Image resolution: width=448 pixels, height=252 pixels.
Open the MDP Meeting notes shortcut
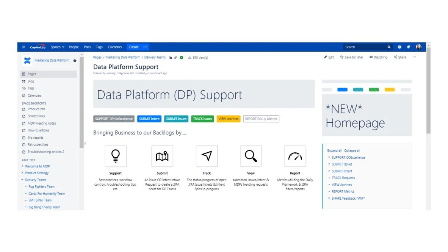pos(42,124)
